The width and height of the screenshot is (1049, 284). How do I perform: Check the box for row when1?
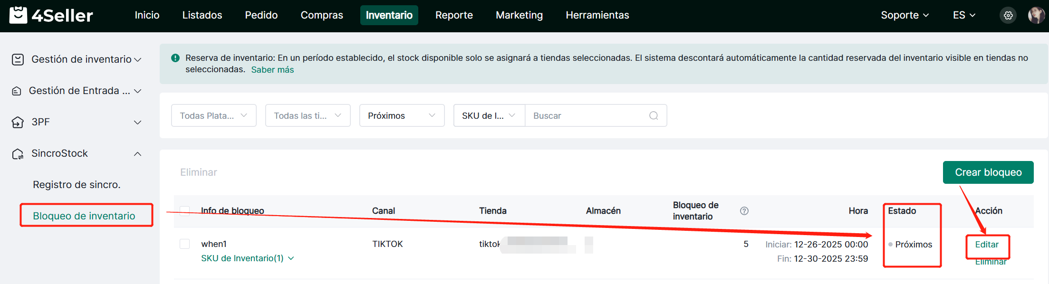185,244
